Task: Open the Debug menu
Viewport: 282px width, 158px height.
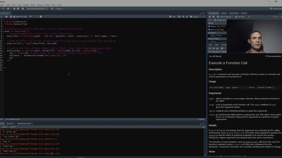Action: pyautogui.click(x=40, y=5)
